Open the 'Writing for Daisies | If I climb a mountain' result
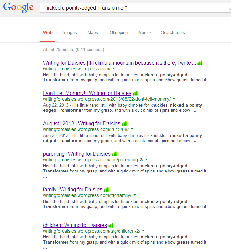231x250 pixels. (x=119, y=63)
